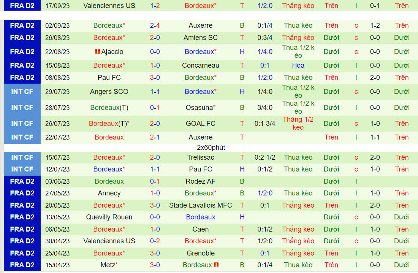Image resolution: width=418 pixels, height=273 pixels.
Task: Open Caen team link
Action: (x=200, y=229)
